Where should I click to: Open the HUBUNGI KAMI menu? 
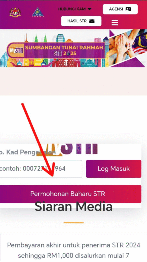click(x=75, y=9)
